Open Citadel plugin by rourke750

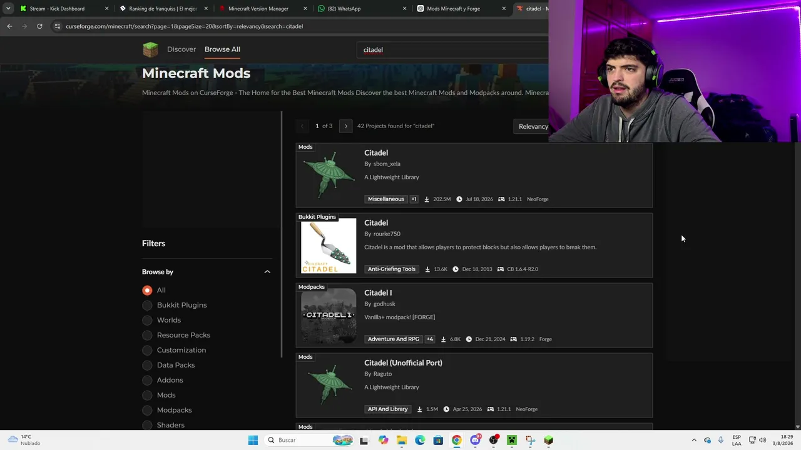(x=376, y=222)
